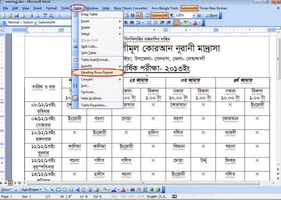Viewport: 281px width, 200px height.
Task: Click the English (U.S. language indicator
Action: click(x=156, y=197)
